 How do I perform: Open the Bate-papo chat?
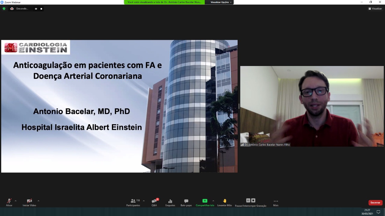(186, 202)
